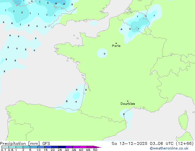Click the "40" legend scale label
This screenshot has height=151, width=195.
coord(81,150)
